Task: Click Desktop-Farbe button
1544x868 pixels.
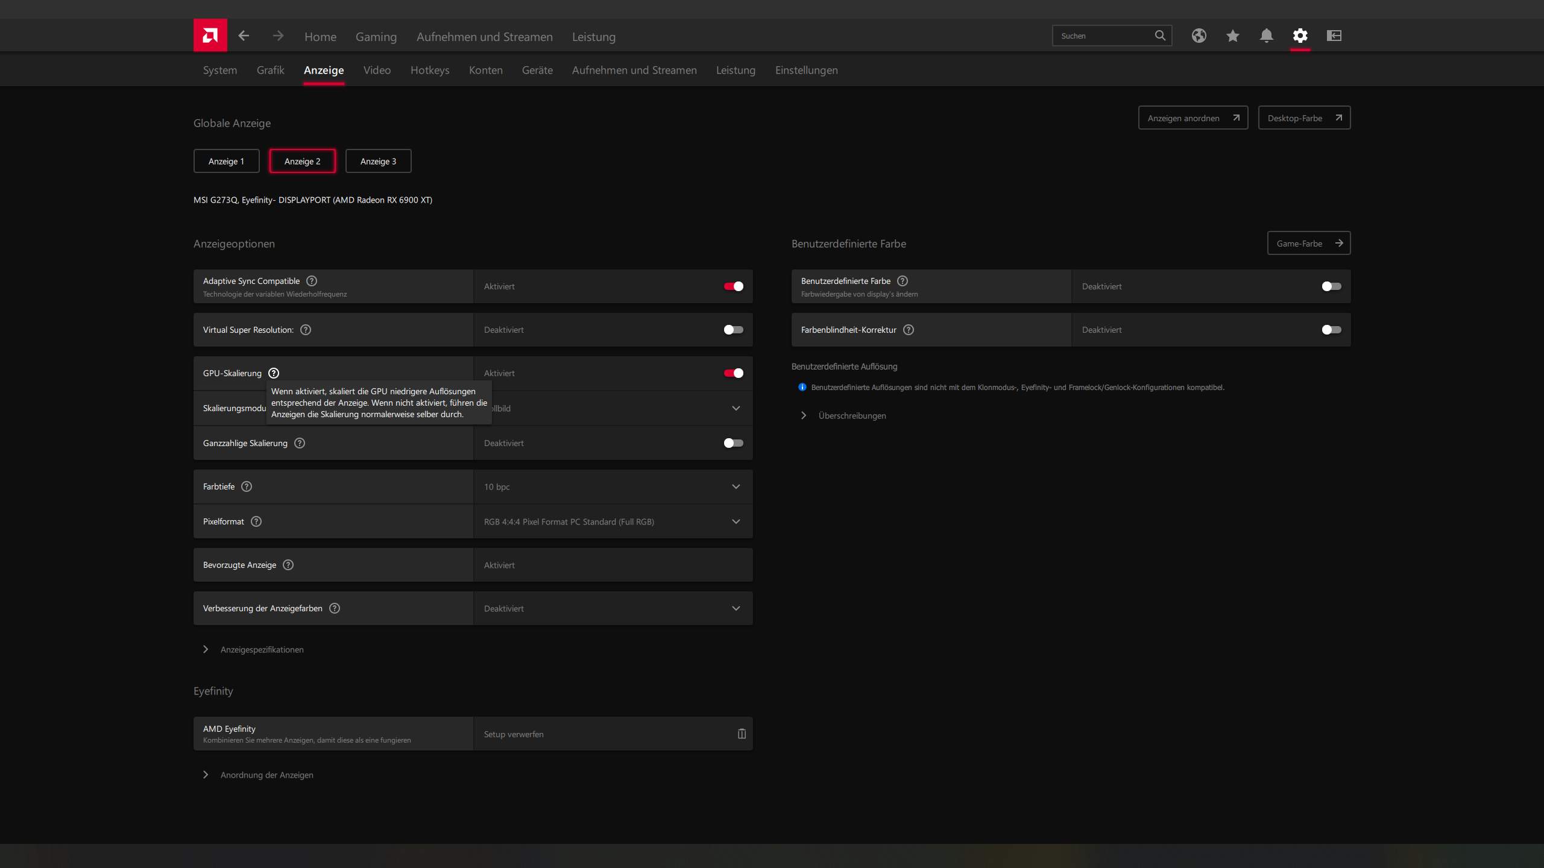Action: pos(1305,118)
